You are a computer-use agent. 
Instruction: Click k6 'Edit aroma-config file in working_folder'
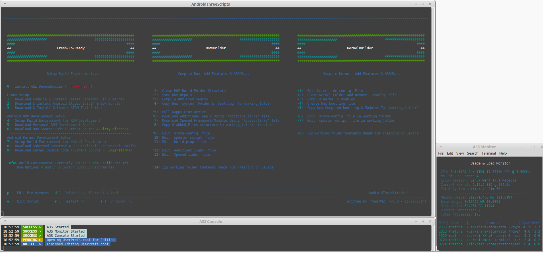pos(344,116)
